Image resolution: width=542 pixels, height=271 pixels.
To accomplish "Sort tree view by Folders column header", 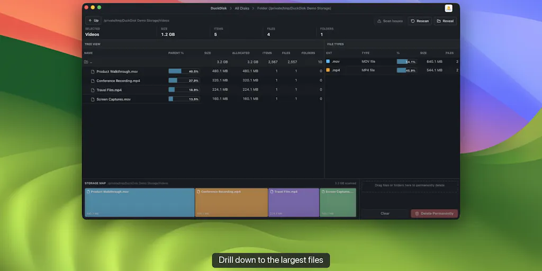I will [x=308, y=53].
